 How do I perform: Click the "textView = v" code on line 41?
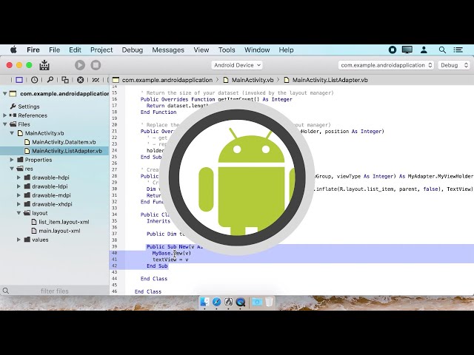pyautogui.click(x=170, y=260)
